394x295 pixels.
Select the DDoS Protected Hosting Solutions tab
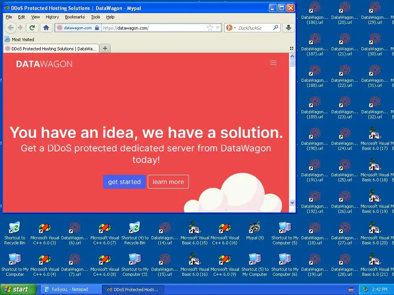pyautogui.click(x=51, y=48)
